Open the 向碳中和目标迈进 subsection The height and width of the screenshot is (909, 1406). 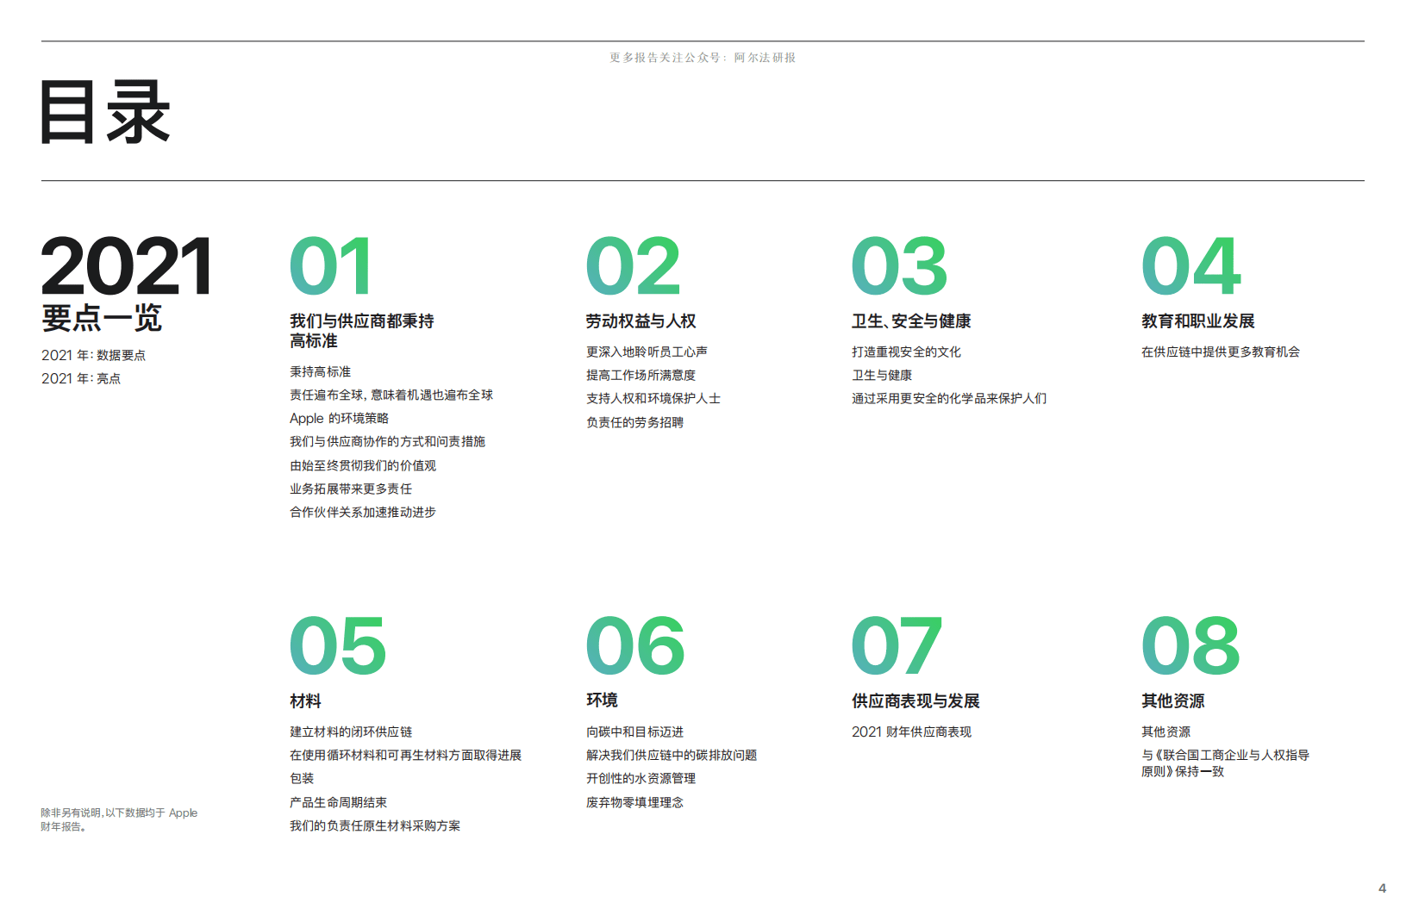tap(635, 732)
